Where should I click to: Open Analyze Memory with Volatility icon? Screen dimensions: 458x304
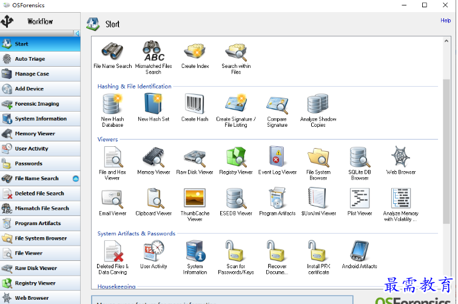pos(401,198)
